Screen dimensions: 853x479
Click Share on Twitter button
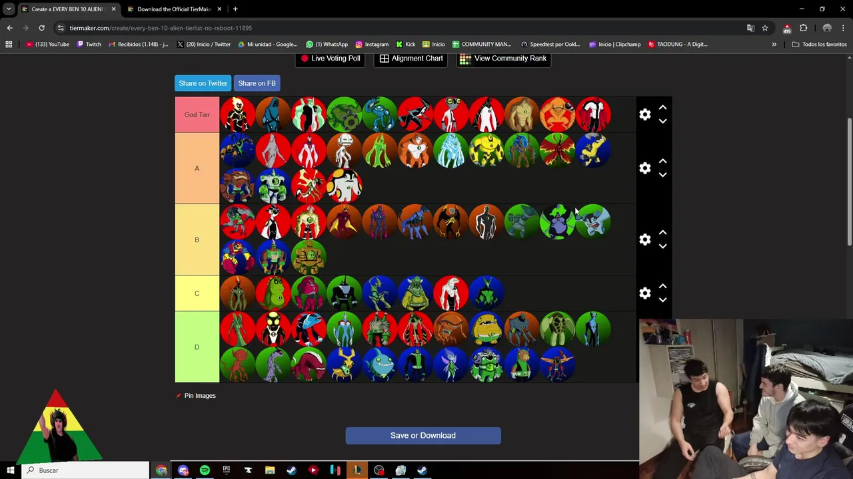point(203,83)
